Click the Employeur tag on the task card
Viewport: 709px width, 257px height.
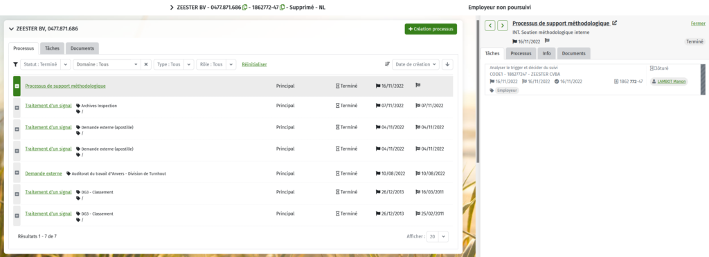507,91
